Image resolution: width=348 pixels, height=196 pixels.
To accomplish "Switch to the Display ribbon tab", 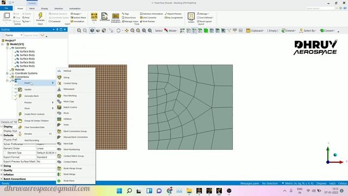I will (45, 9).
